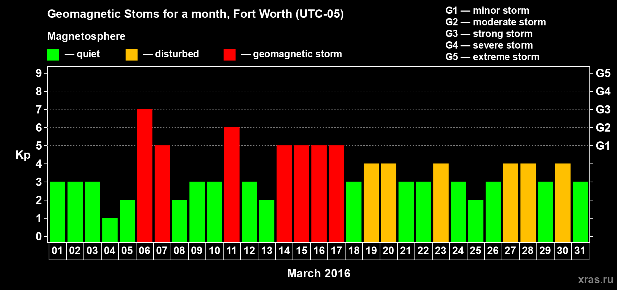Click the Magnetosphere heading

86,37
